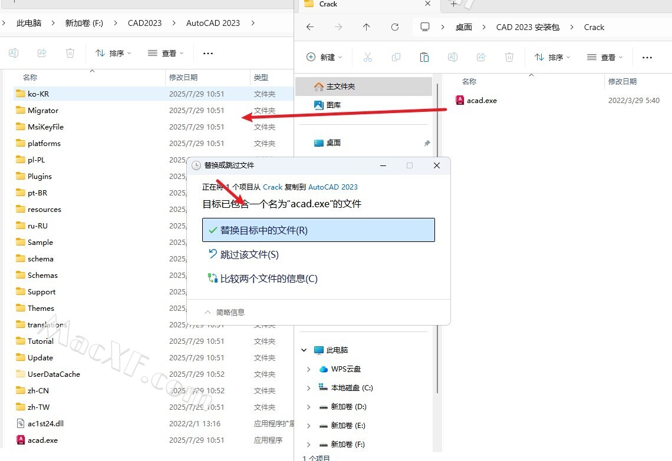The width and height of the screenshot is (672, 461).
Task: Click the rename icon in the left window toolbar
Action: [x=14, y=53]
